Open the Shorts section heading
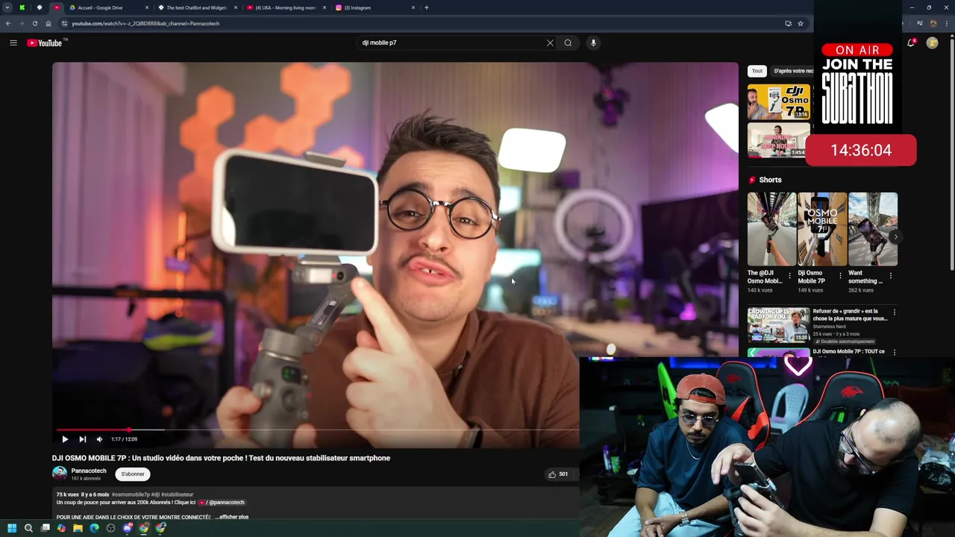The width and height of the screenshot is (955, 537). (x=770, y=180)
